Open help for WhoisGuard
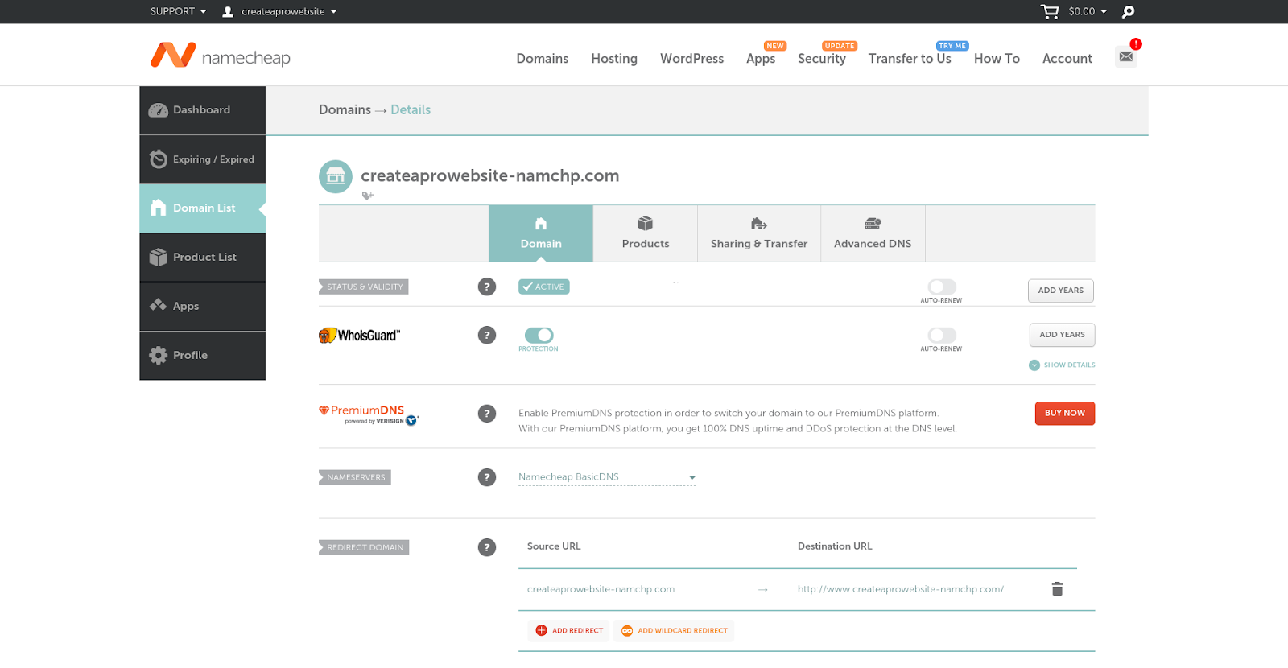The width and height of the screenshot is (1288, 668). click(487, 335)
